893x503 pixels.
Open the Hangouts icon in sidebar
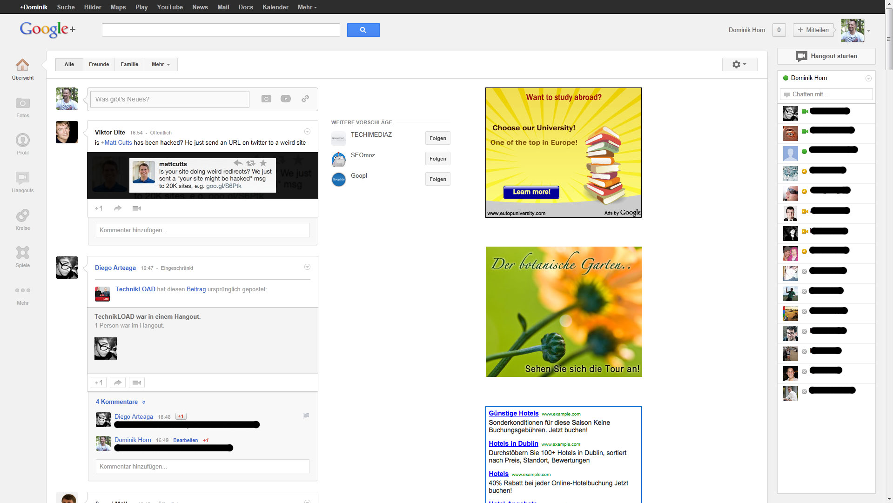pyautogui.click(x=22, y=178)
